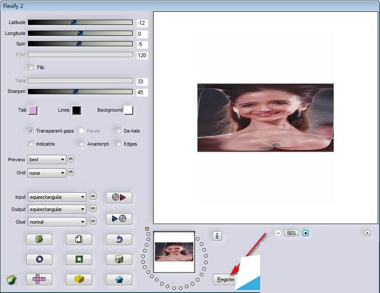Pick the pink Tab color swatch
The height and width of the screenshot is (293, 380).
pyautogui.click(x=33, y=110)
